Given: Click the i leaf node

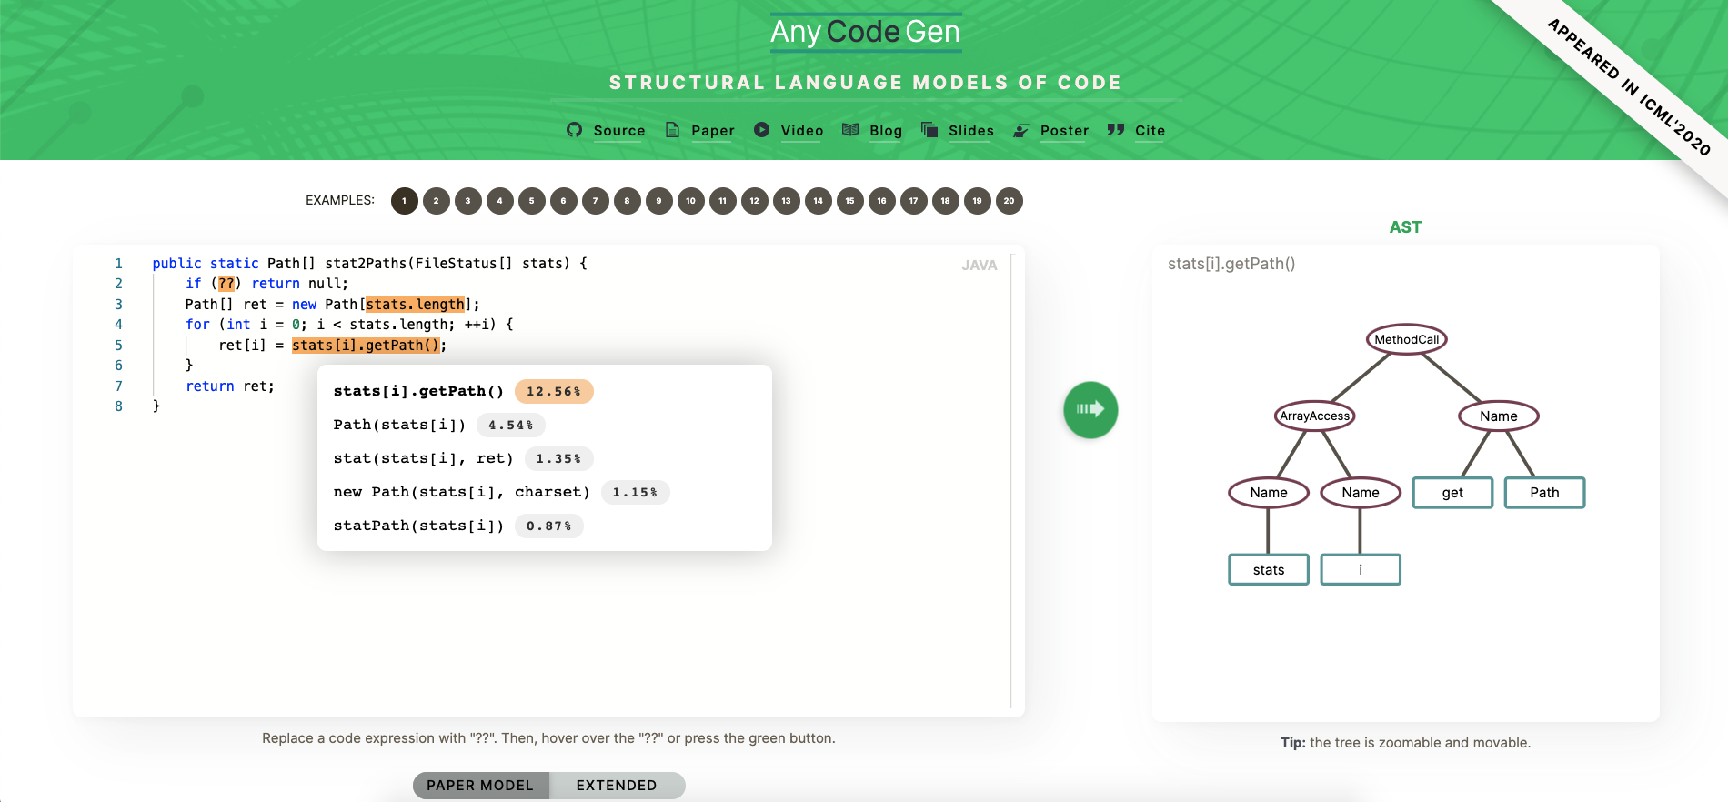Looking at the screenshot, I should (1361, 569).
